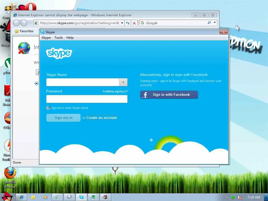Click the Internet Explorer forward arrow button
The image size is (268, 201).
[24, 23]
